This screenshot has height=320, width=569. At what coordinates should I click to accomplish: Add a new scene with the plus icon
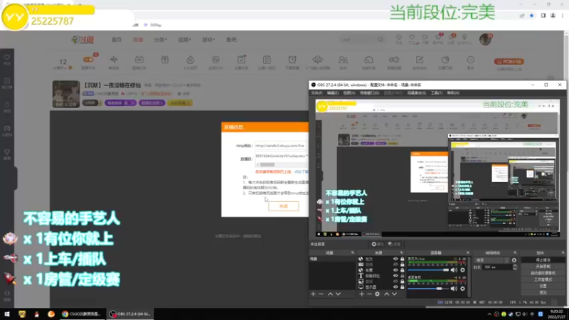point(313,294)
